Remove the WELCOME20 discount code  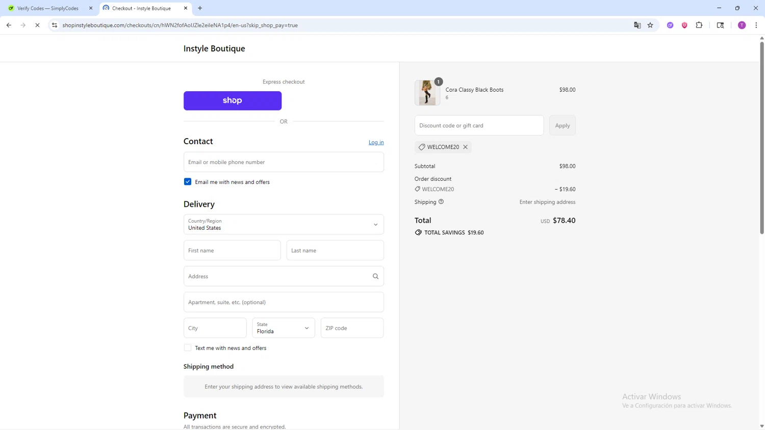465,147
